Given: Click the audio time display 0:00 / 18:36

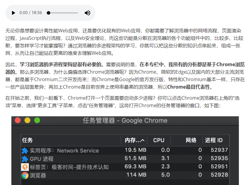Looking at the screenshot, I should point(31,13).
